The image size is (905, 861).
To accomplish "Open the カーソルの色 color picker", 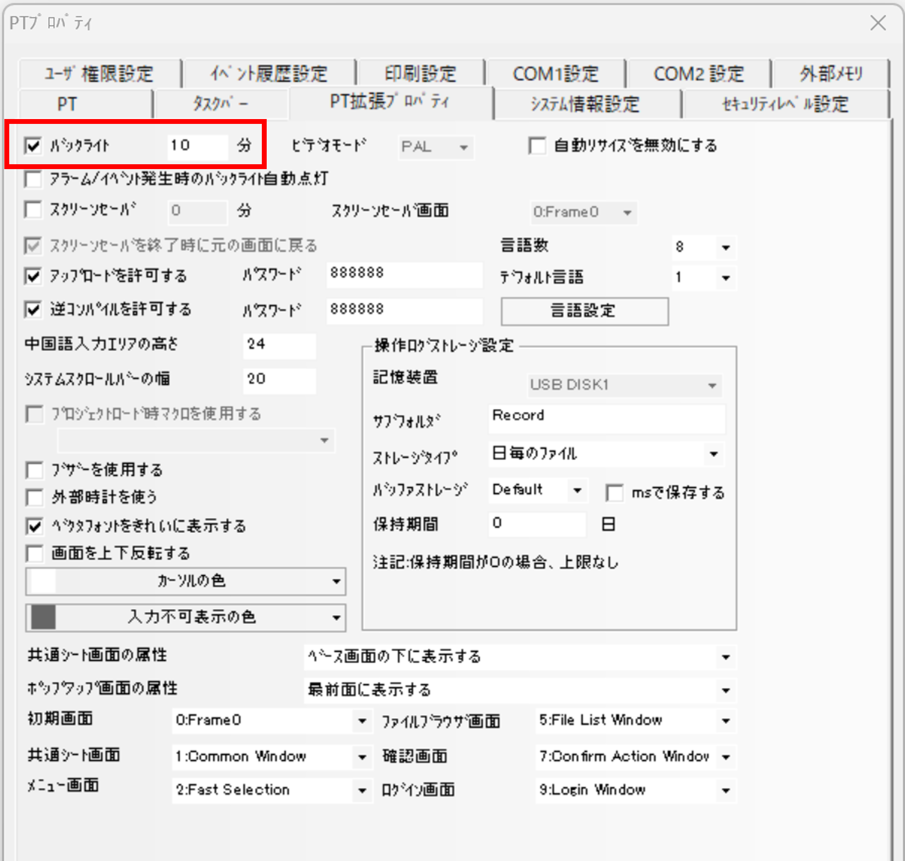I will tap(186, 581).
